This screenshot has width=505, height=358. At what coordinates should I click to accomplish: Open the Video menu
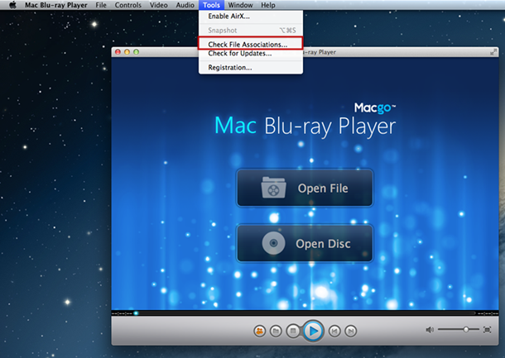(158, 5)
